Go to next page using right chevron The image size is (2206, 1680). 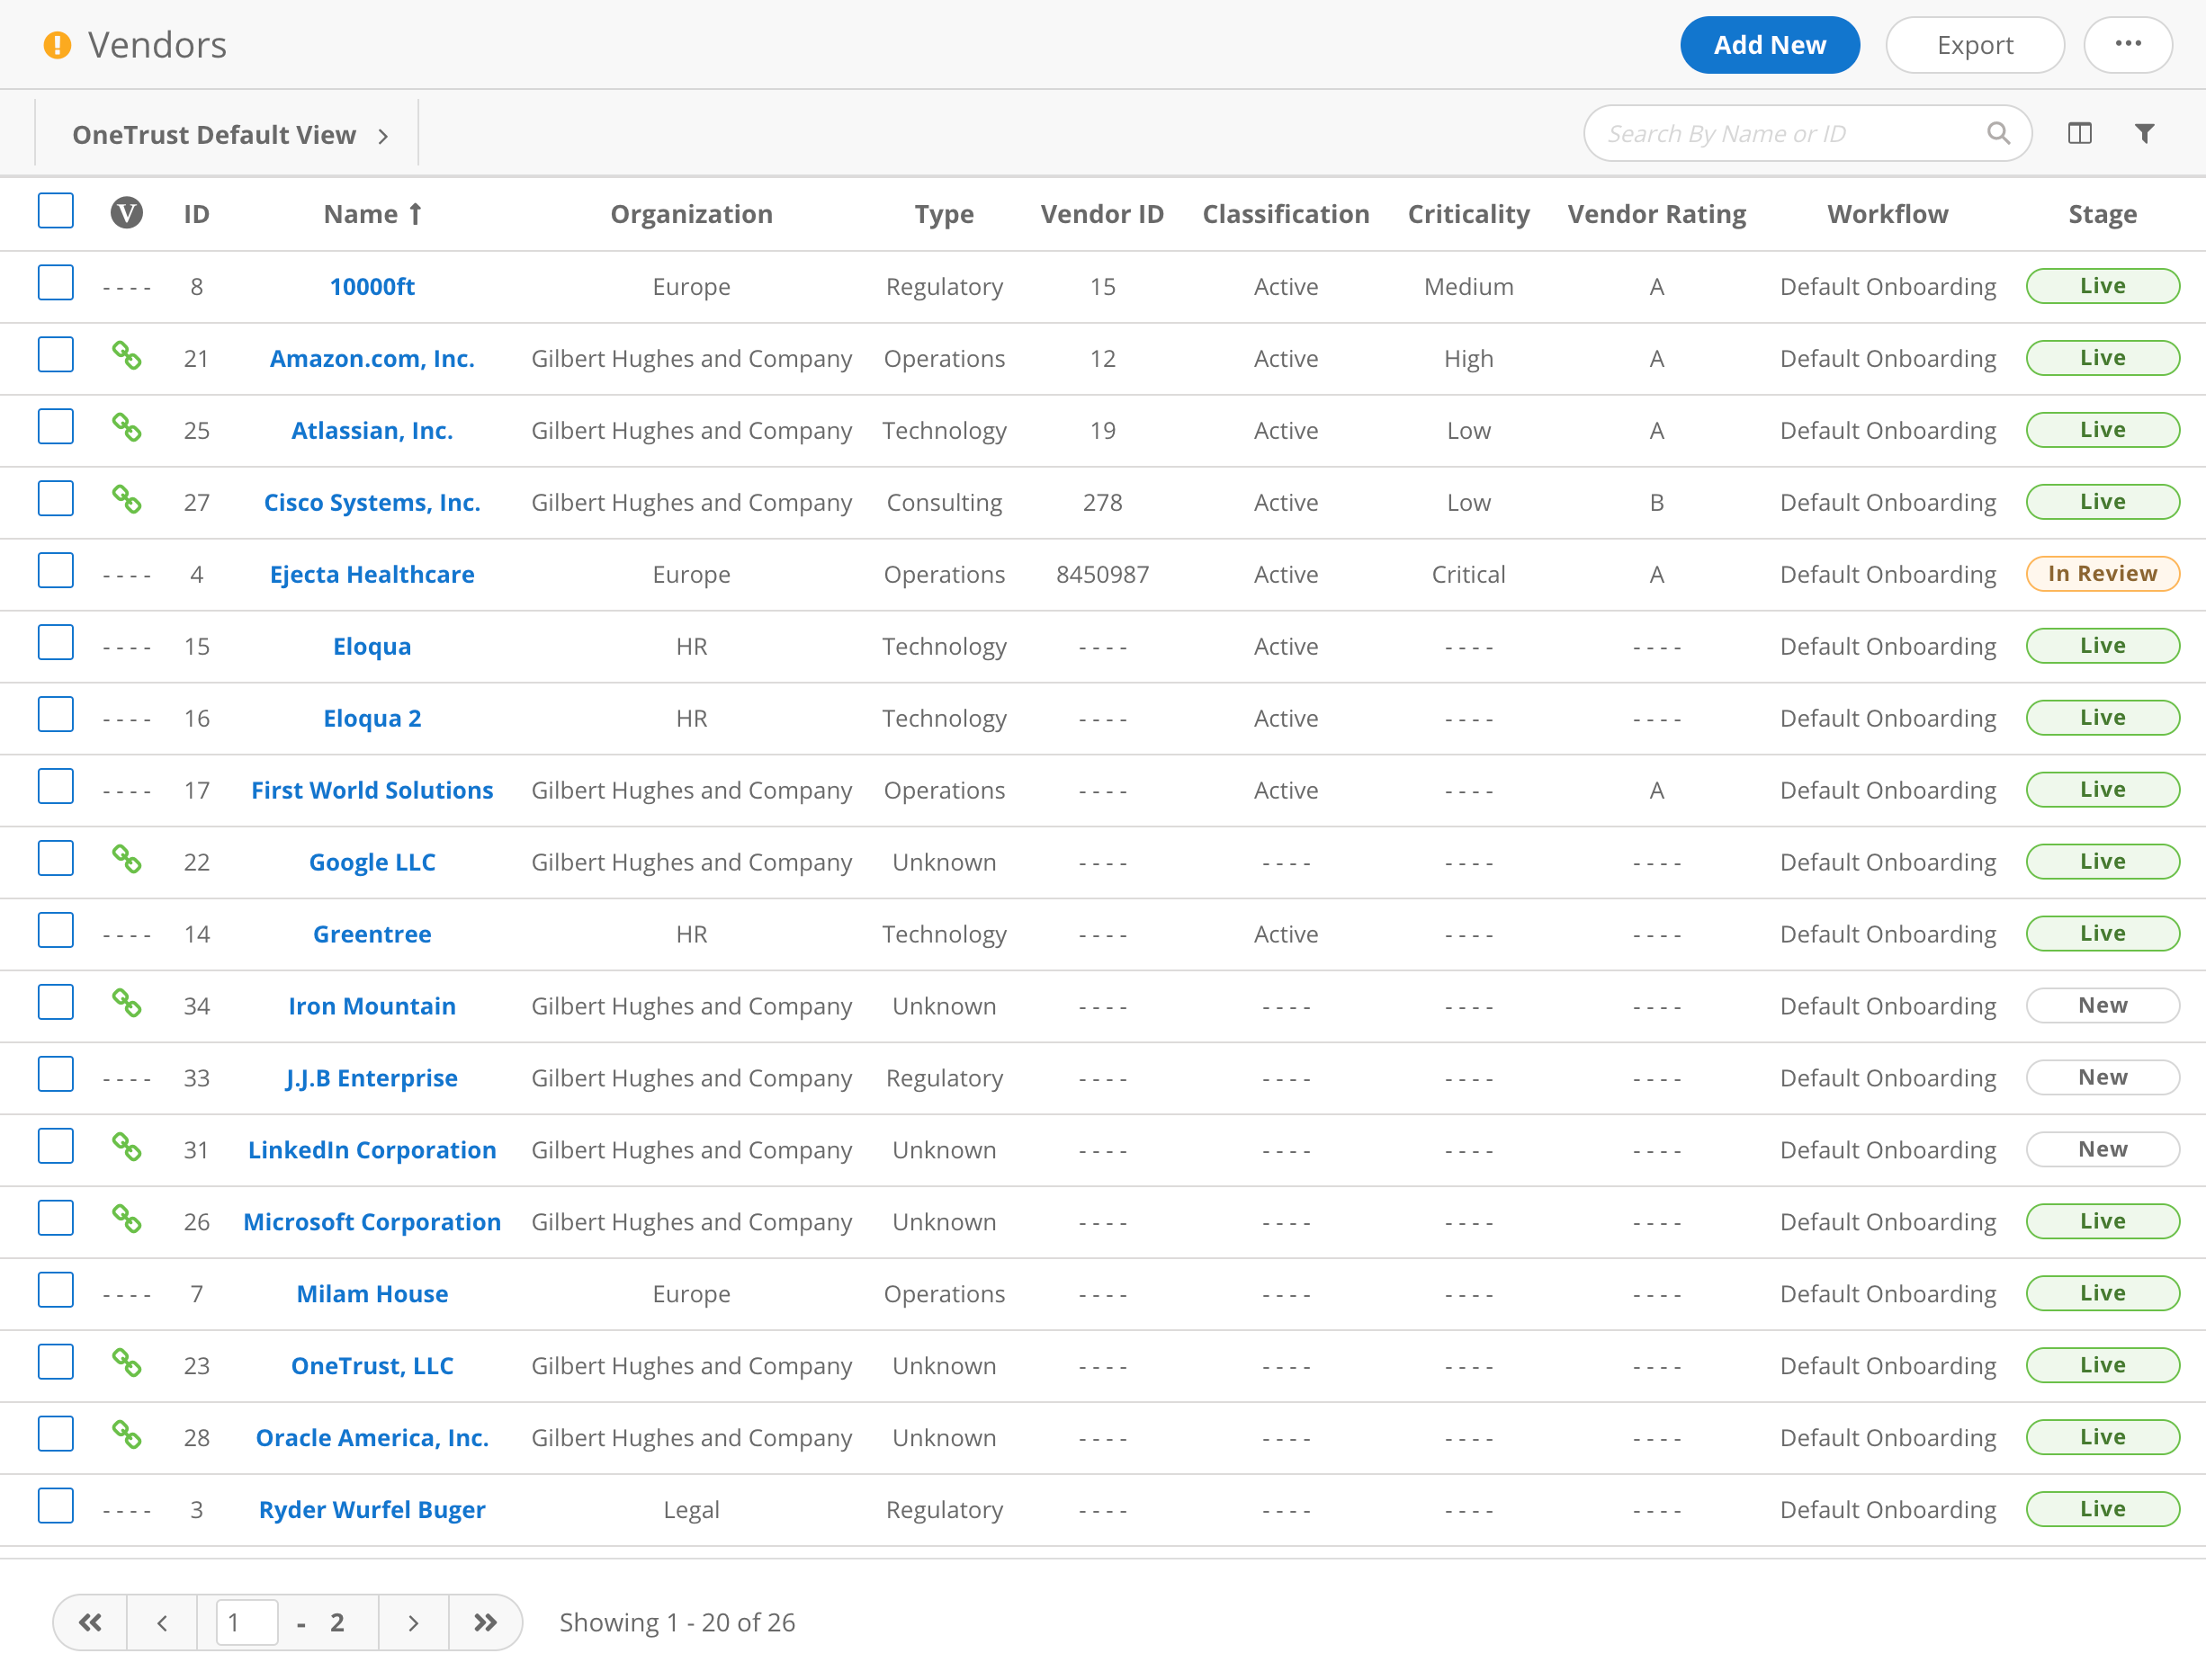pos(413,1622)
